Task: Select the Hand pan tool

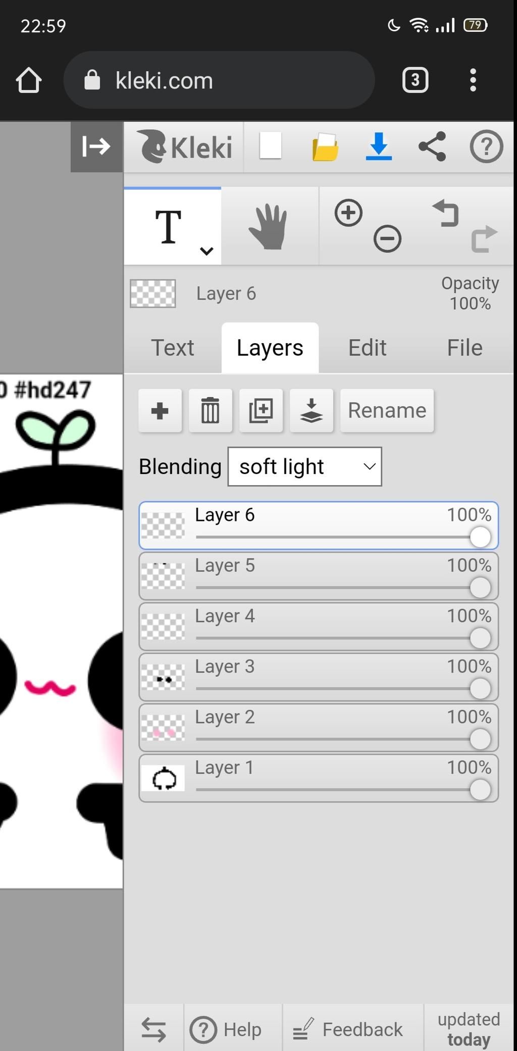Action: (x=269, y=227)
